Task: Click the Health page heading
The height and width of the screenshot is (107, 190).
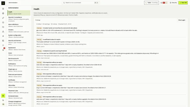Action: click(x=36, y=9)
